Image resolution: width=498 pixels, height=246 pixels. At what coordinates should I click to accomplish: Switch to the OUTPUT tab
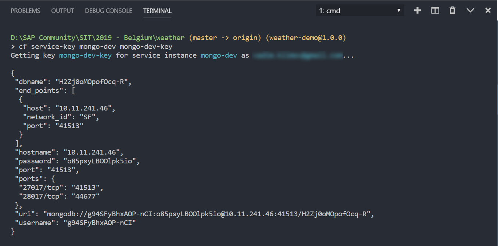(62, 11)
